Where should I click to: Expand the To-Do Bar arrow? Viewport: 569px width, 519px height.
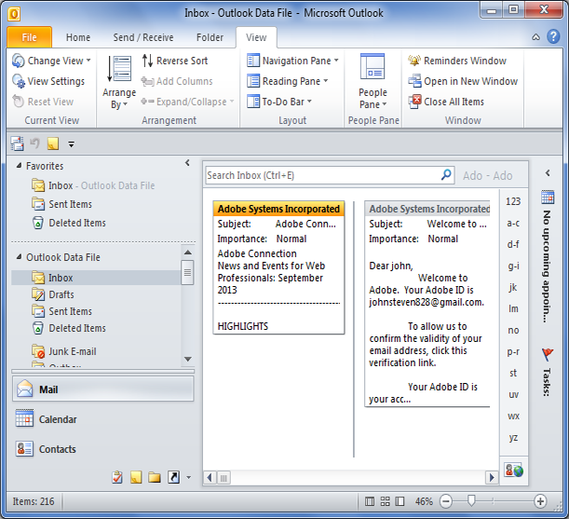[548, 173]
